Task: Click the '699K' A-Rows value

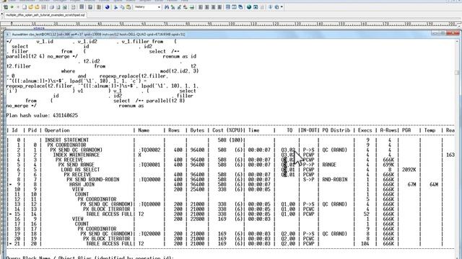Action: (x=388, y=165)
